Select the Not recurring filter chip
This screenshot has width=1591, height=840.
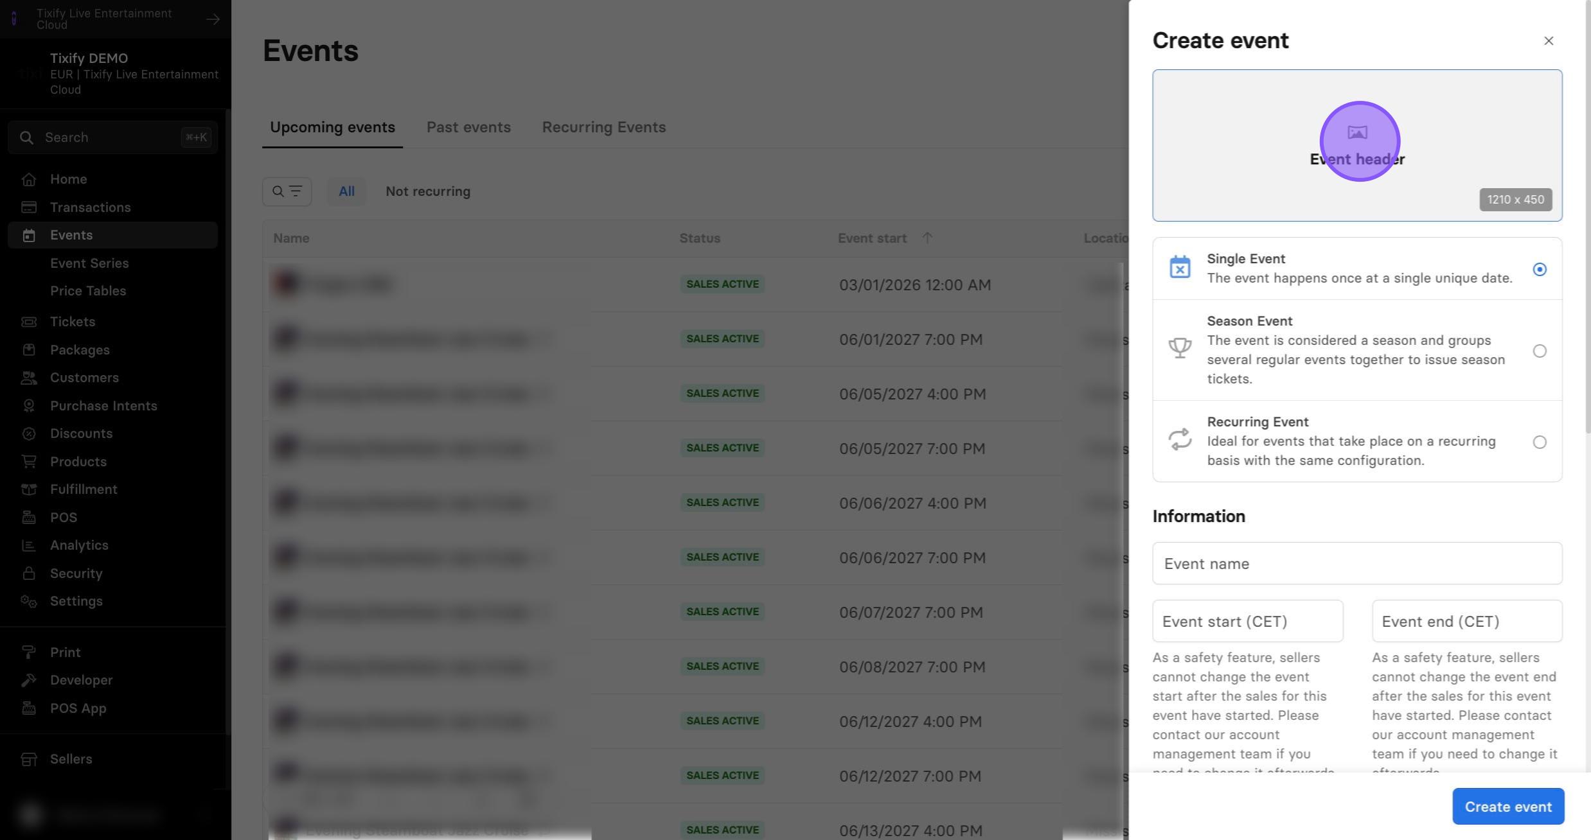coord(428,191)
